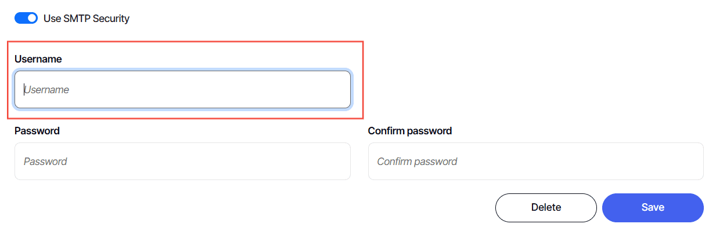Click the Delete button

(x=546, y=208)
